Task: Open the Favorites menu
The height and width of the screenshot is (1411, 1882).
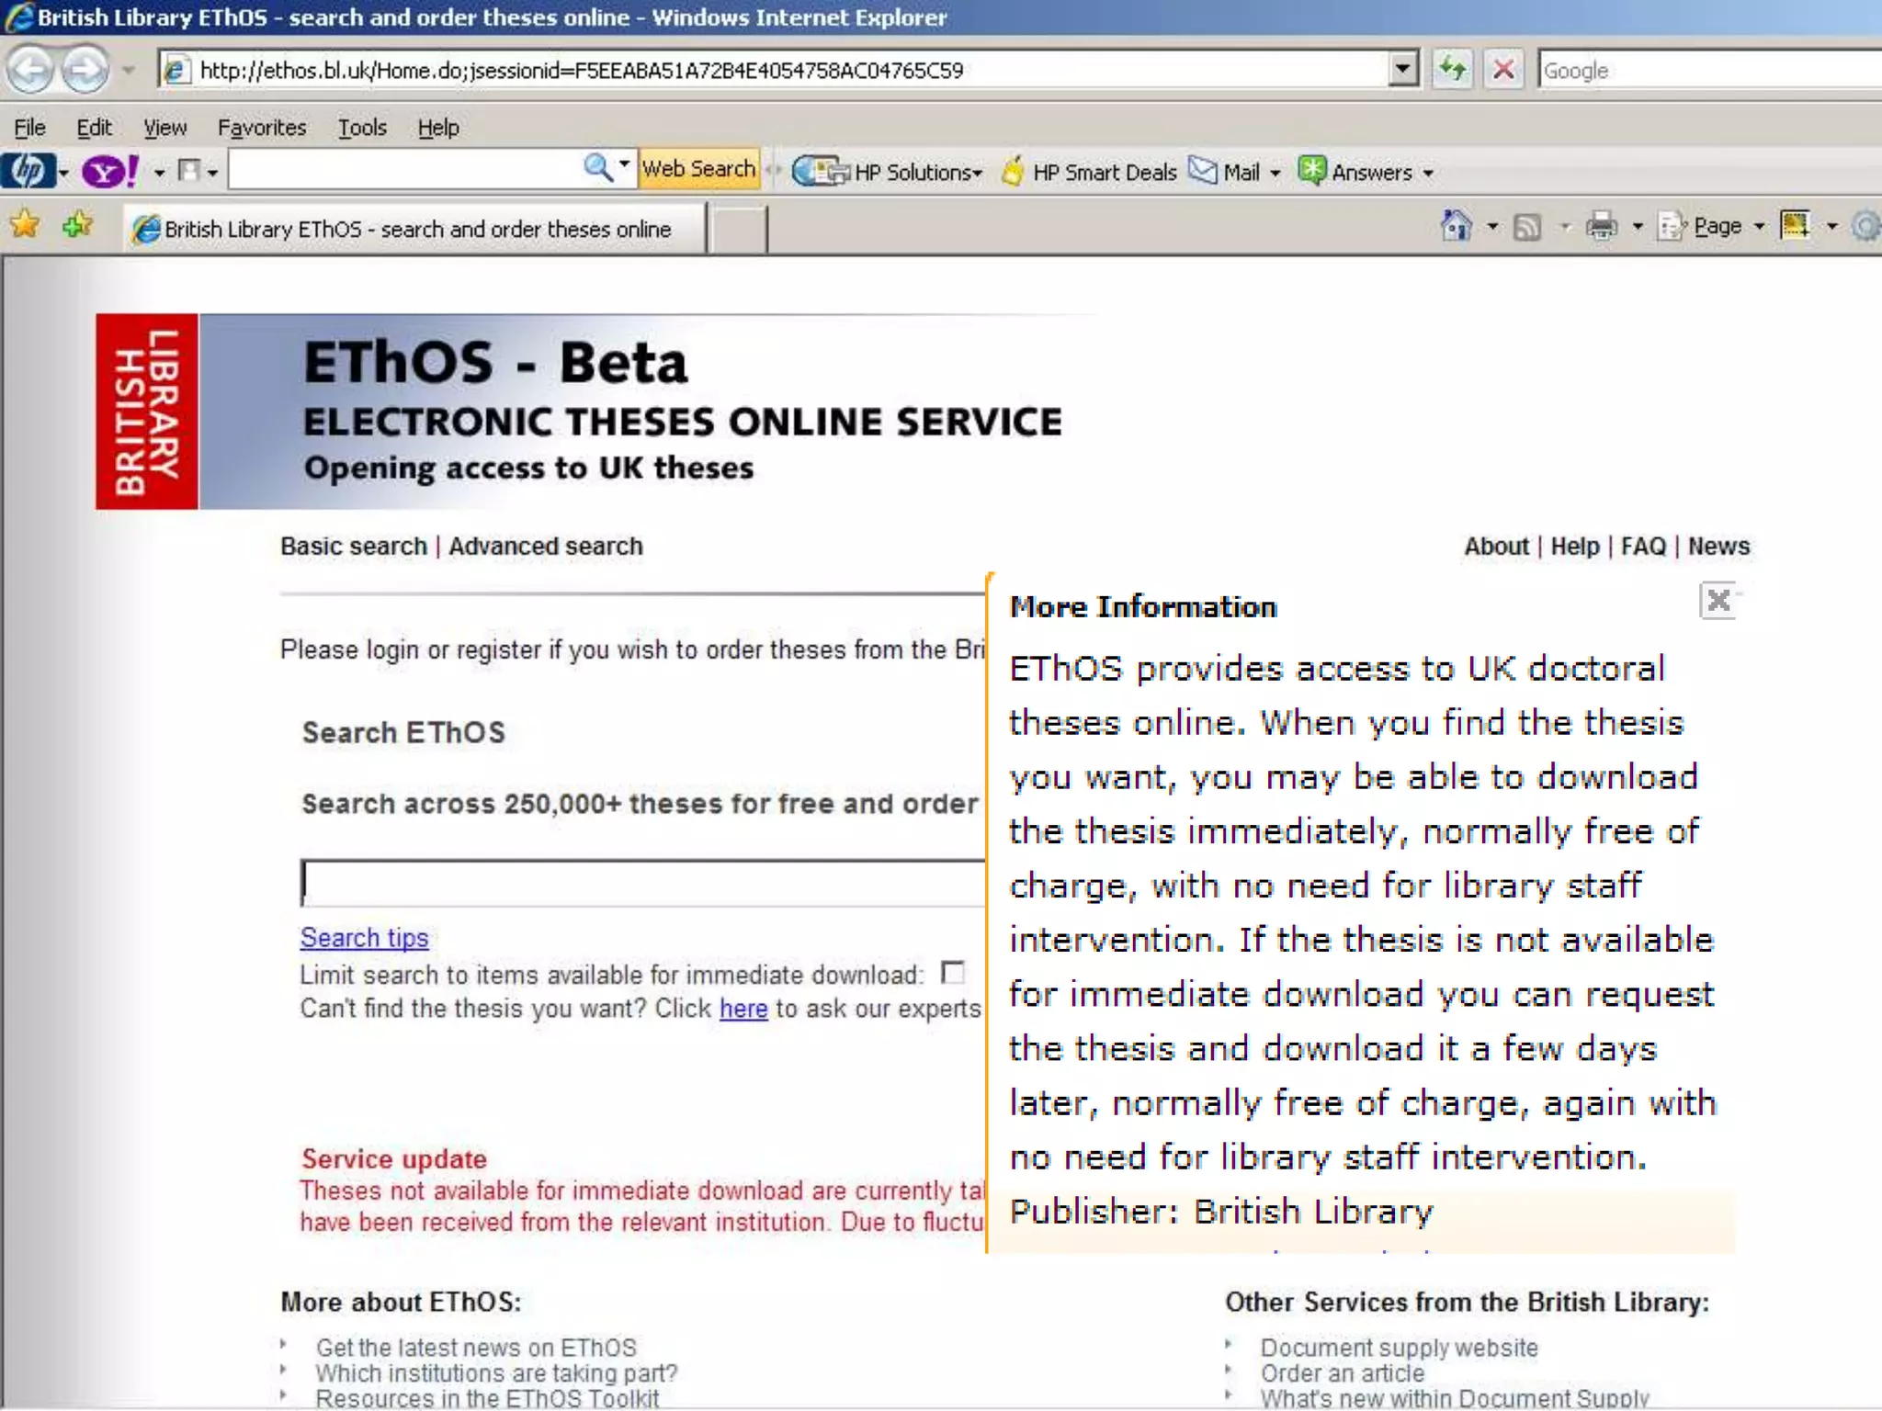Action: coord(261,128)
